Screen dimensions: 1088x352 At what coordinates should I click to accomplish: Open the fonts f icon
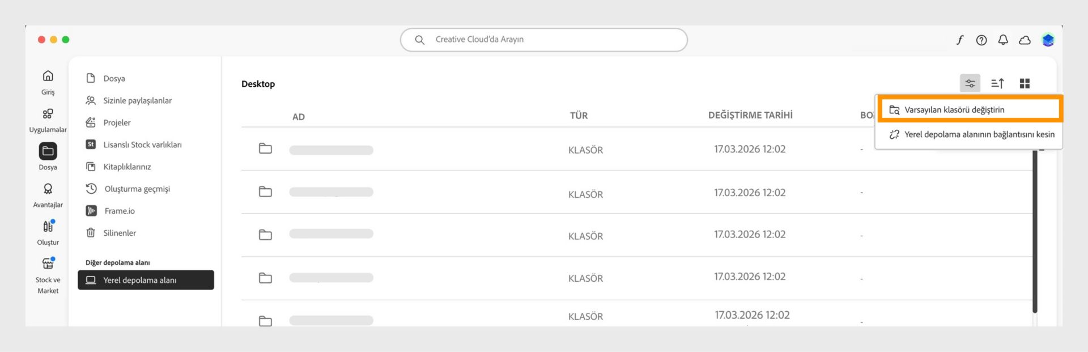click(960, 40)
